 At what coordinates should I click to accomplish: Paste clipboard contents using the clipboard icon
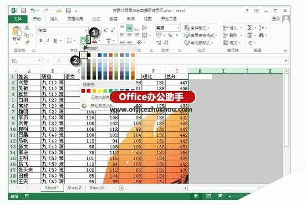[x=17, y=31]
